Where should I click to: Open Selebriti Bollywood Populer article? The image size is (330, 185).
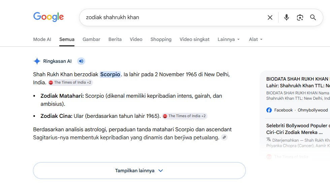click(298, 129)
